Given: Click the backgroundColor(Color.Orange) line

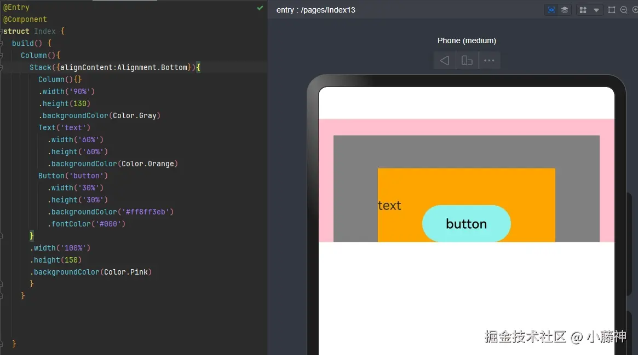Looking at the screenshot, I should click(113, 164).
